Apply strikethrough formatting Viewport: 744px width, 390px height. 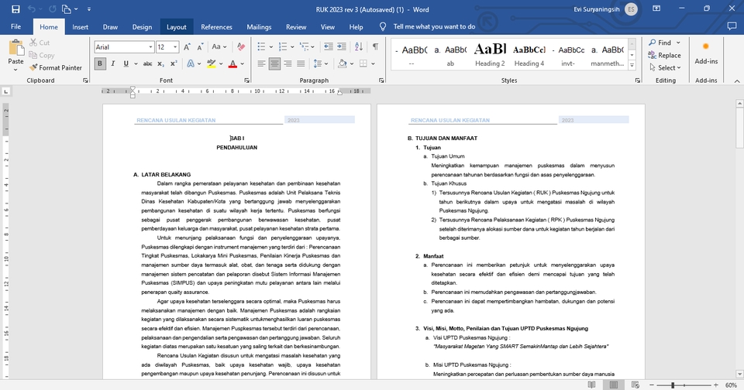(147, 63)
